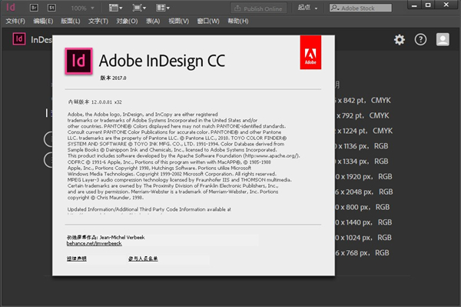Click the Id logo in About dialog
Viewport: 461px width, 307px height.
coord(79,61)
